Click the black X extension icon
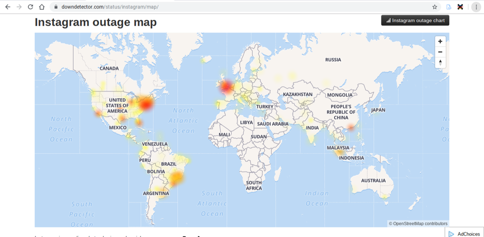 pyautogui.click(x=460, y=7)
